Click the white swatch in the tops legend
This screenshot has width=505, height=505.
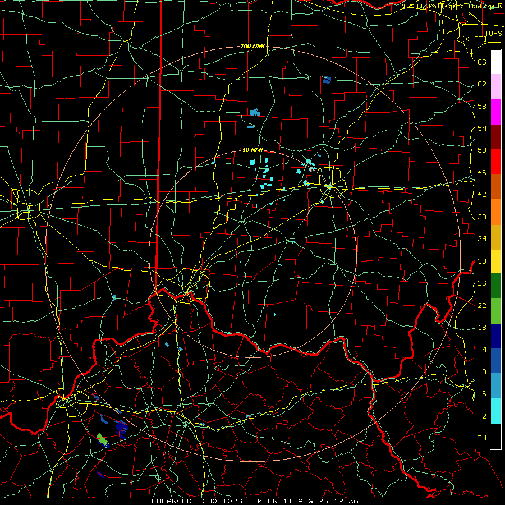tap(495, 62)
